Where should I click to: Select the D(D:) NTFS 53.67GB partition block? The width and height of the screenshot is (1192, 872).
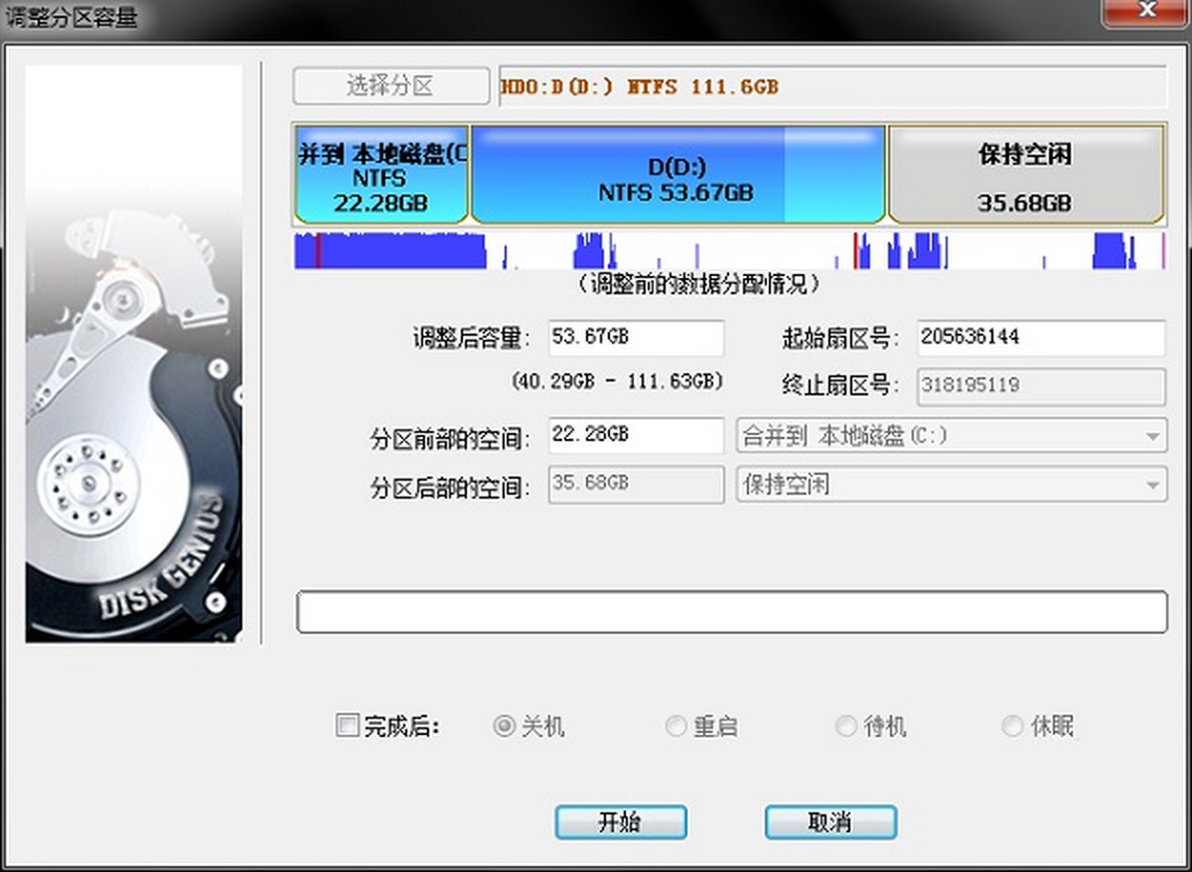pyautogui.click(x=676, y=175)
